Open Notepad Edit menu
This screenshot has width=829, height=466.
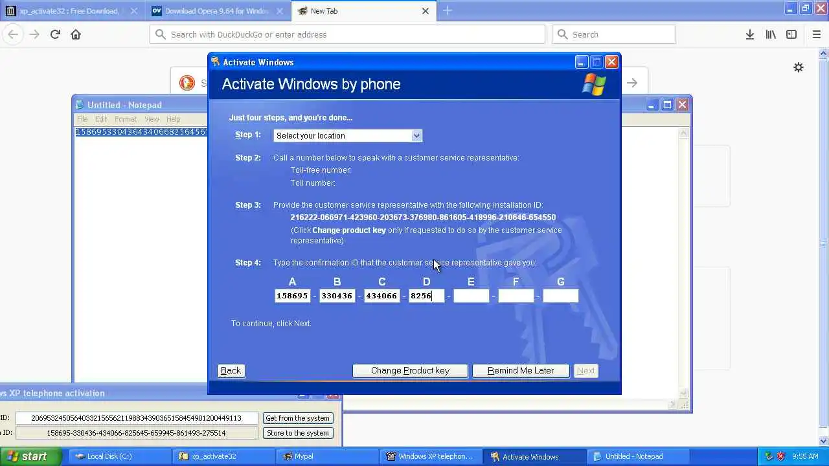101,119
